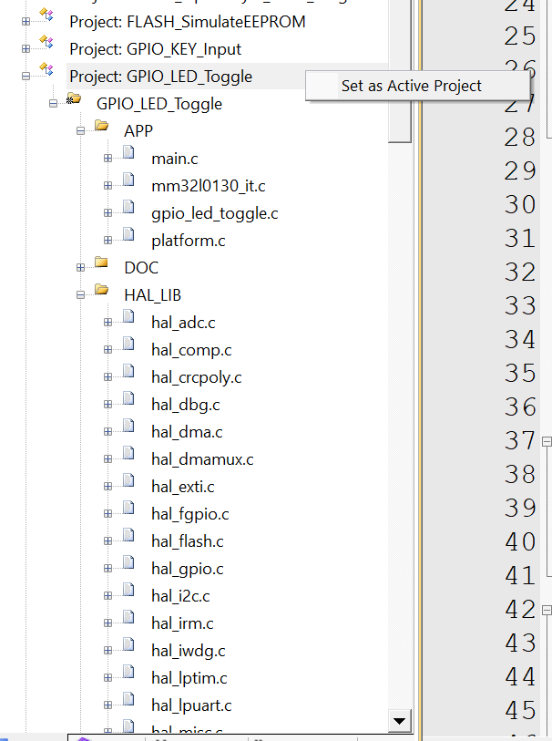Click the HAL_LIB folder icon

(102, 294)
